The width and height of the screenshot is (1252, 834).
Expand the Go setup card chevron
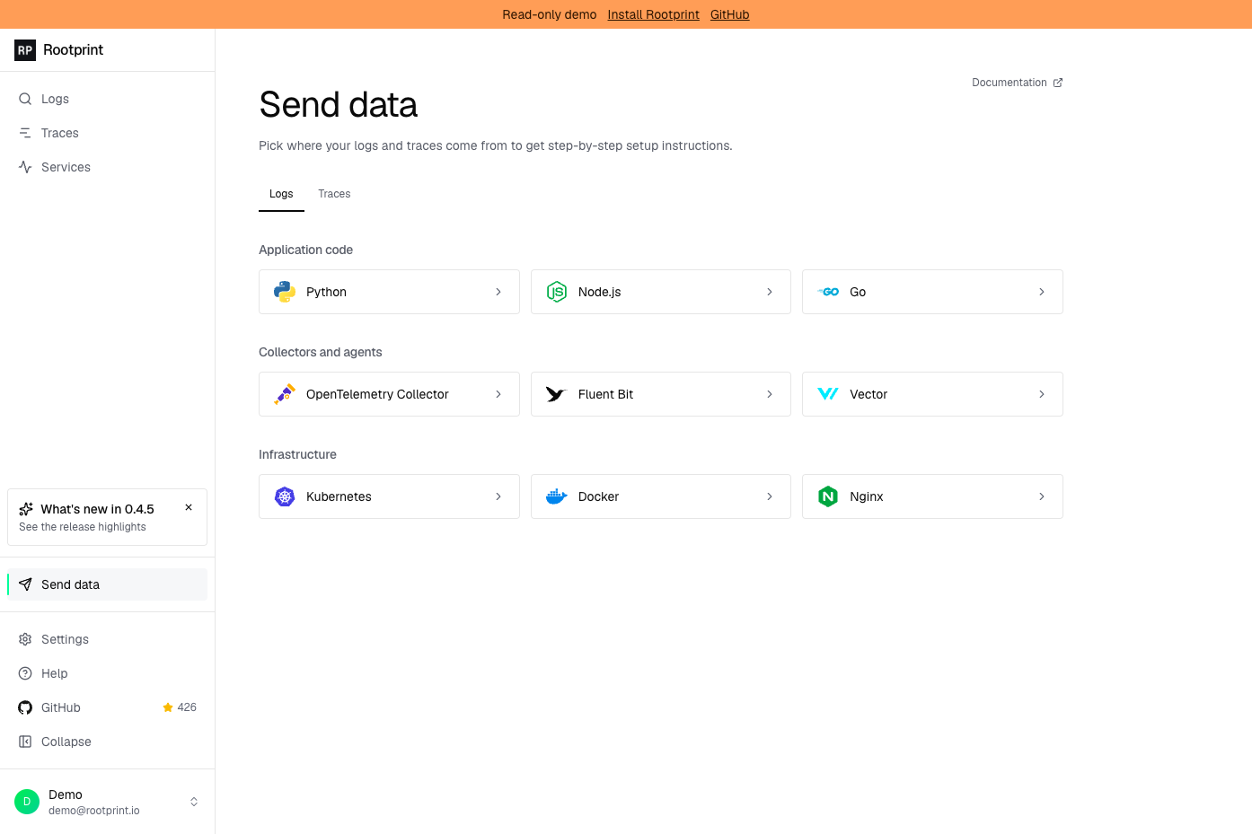(x=1042, y=292)
